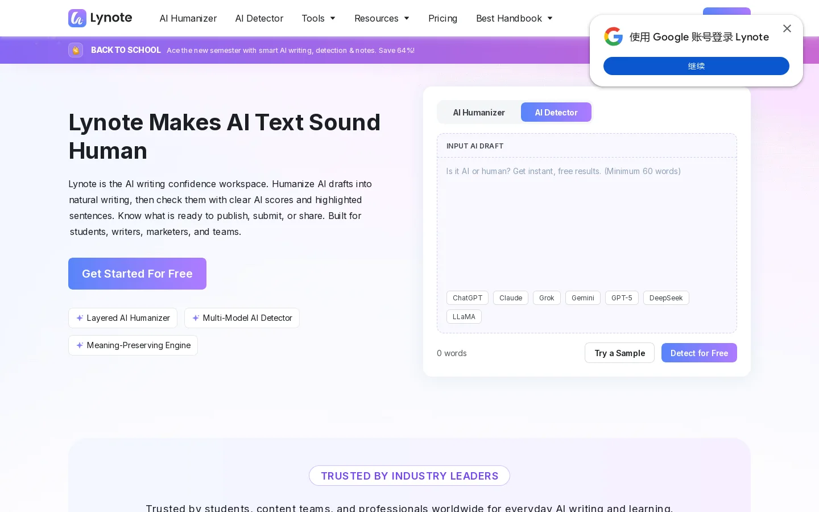
Task: Click the Layered AI Humanizer feature tag
Action: tap(123, 318)
